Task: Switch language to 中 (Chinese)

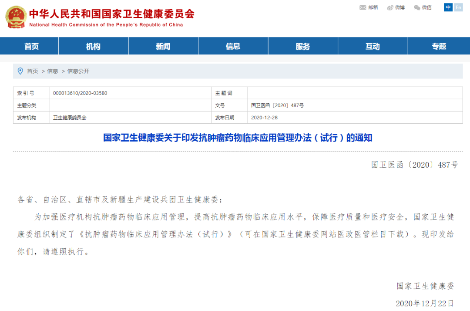Action: [x=448, y=7]
